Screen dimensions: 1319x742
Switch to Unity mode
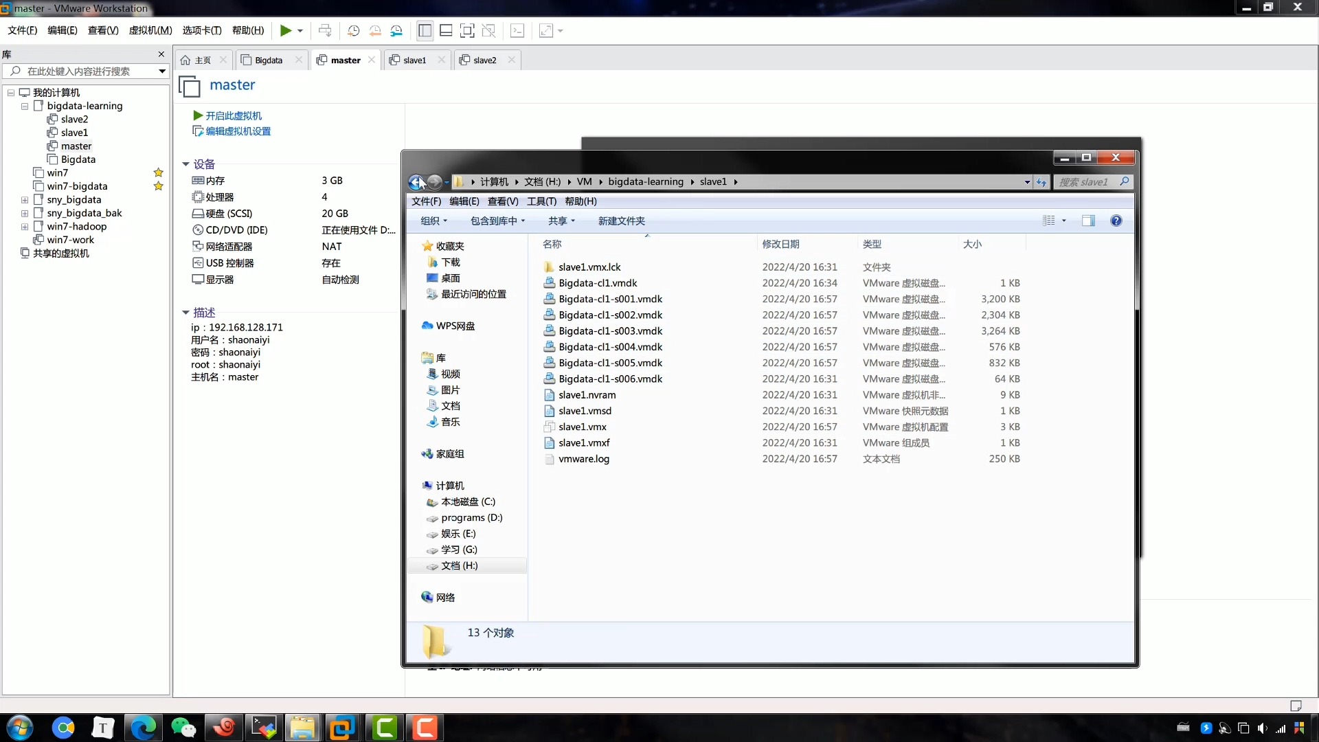point(488,30)
